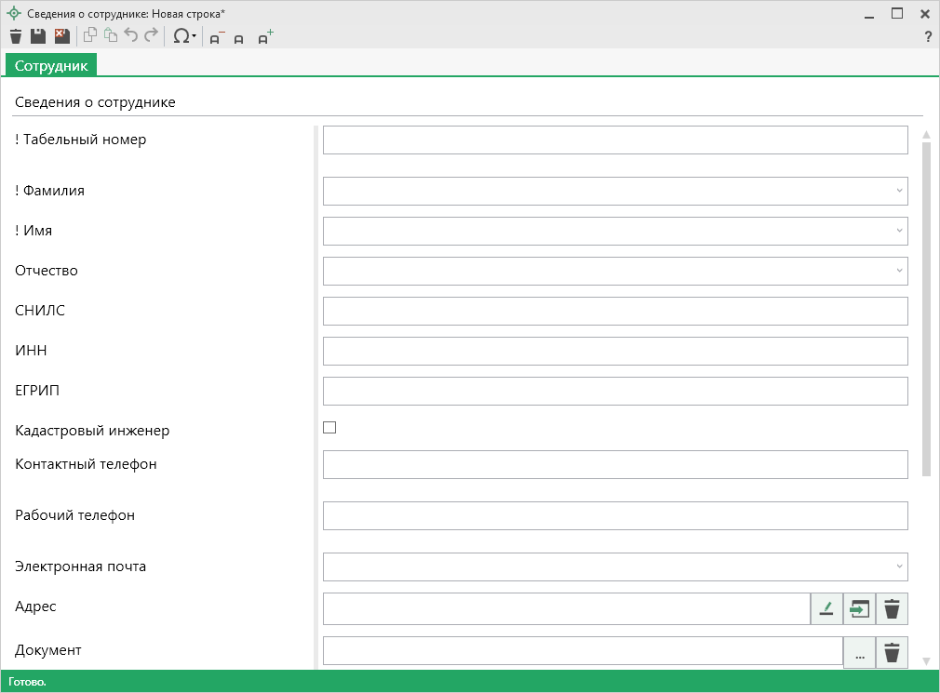This screenshot has height=693, width=940.
Task: Toggle the Кадастровый инженер checkbox
Action: point(329,428)
